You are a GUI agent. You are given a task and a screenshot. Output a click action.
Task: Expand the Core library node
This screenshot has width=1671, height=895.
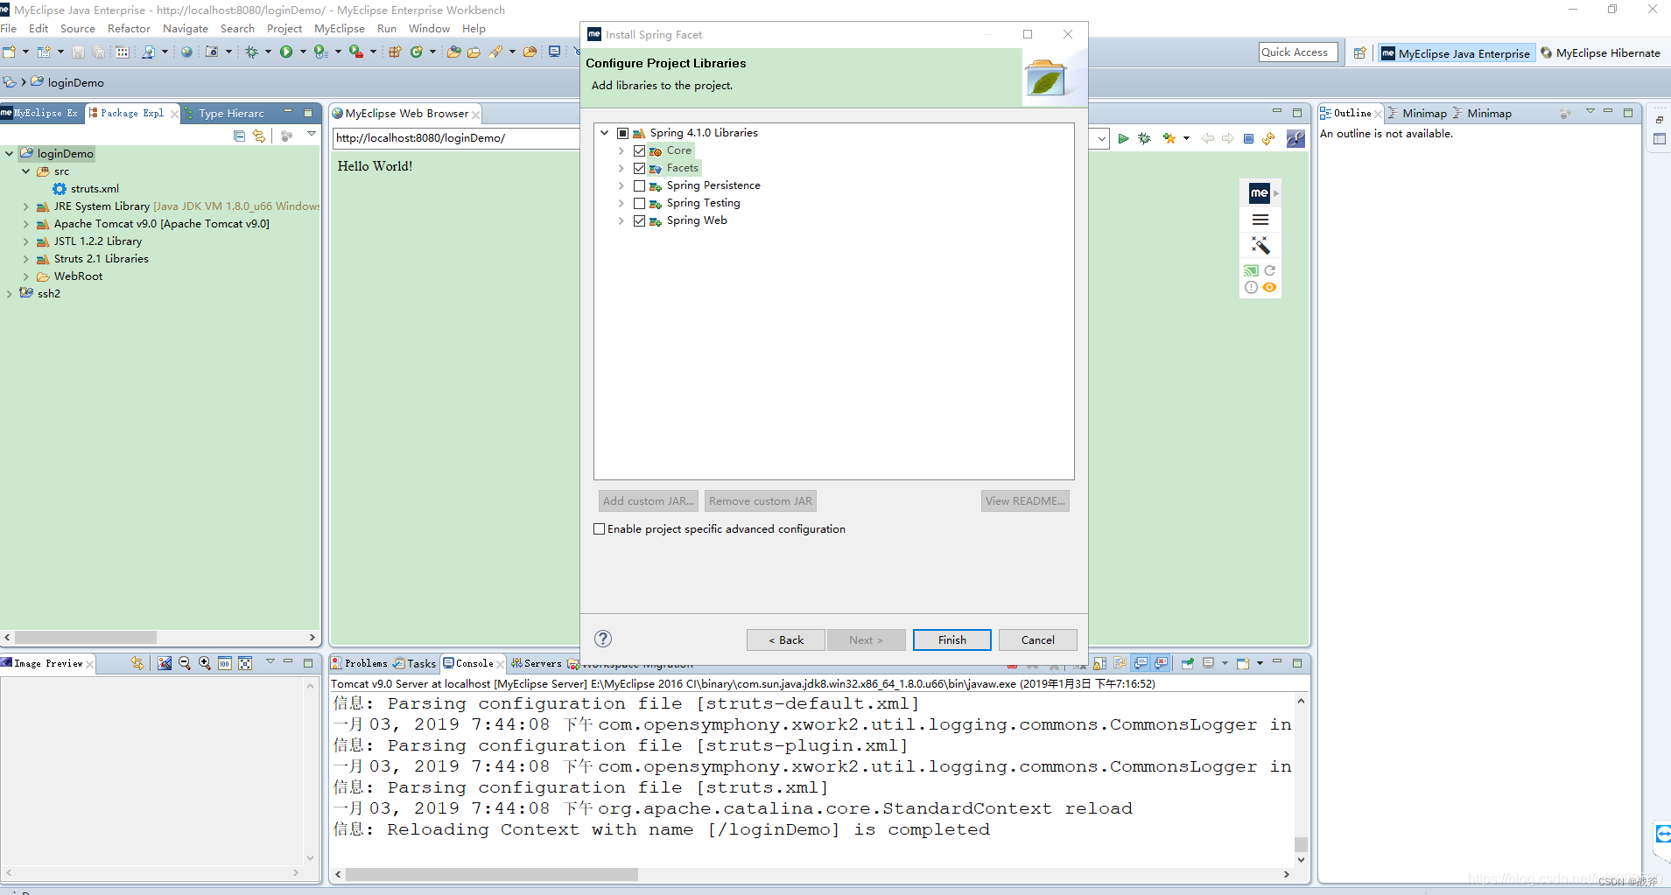621,150
